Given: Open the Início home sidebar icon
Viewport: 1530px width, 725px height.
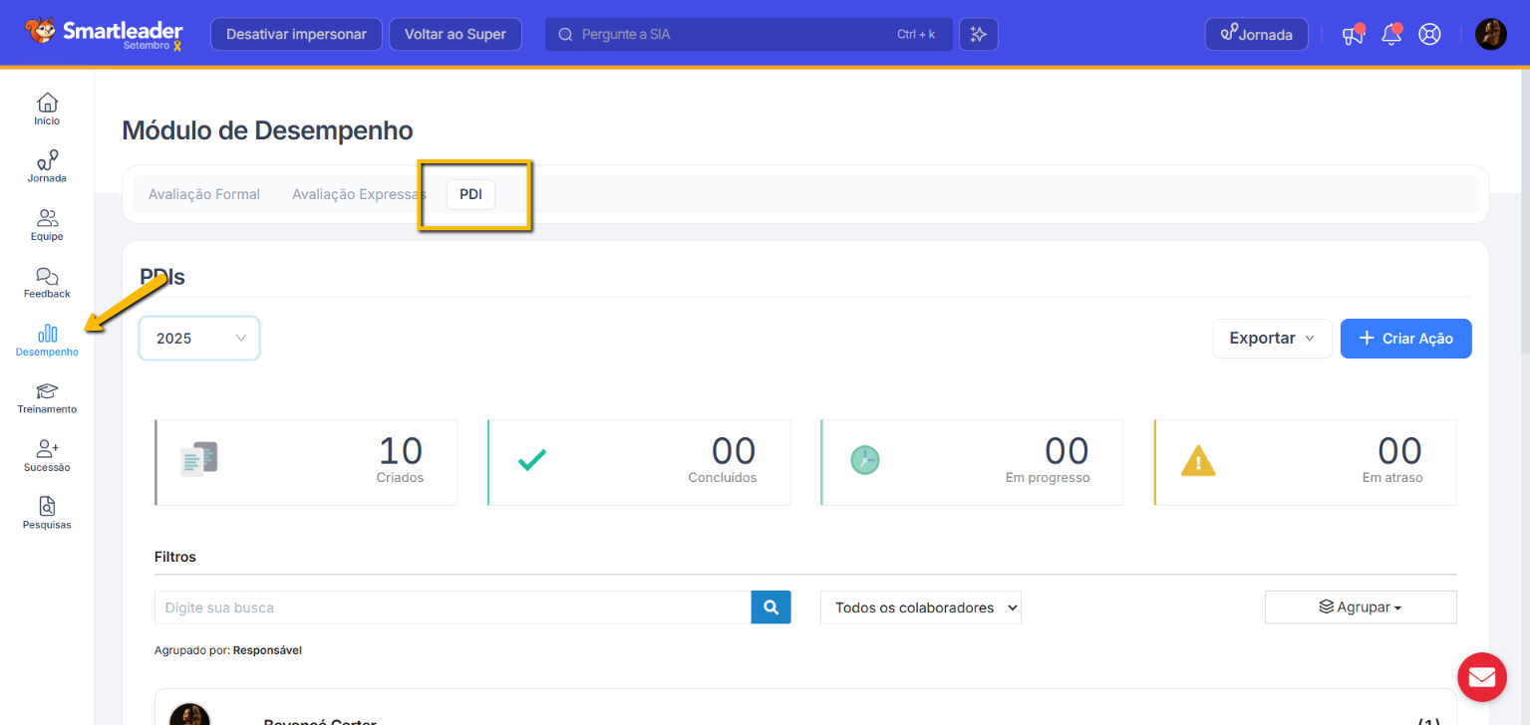Looking at the screenshot, I should (x=47, y=109).
